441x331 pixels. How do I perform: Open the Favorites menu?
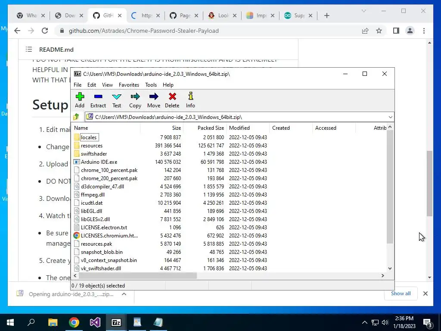tap(129, 85)
